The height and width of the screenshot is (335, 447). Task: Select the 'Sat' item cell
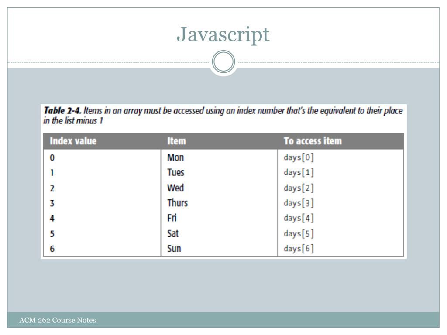[x=173, y=234]
